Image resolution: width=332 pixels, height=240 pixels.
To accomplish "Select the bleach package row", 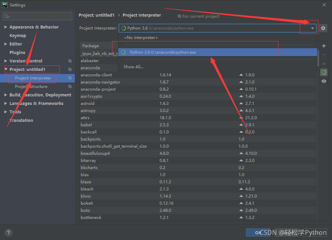I will click(x=198, y=189).
